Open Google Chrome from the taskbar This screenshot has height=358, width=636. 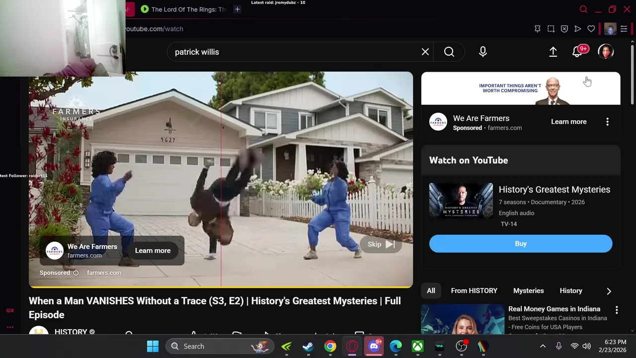tap(330, 346)
